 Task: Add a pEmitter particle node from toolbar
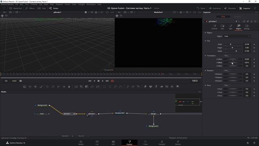(x=127, y=86)
